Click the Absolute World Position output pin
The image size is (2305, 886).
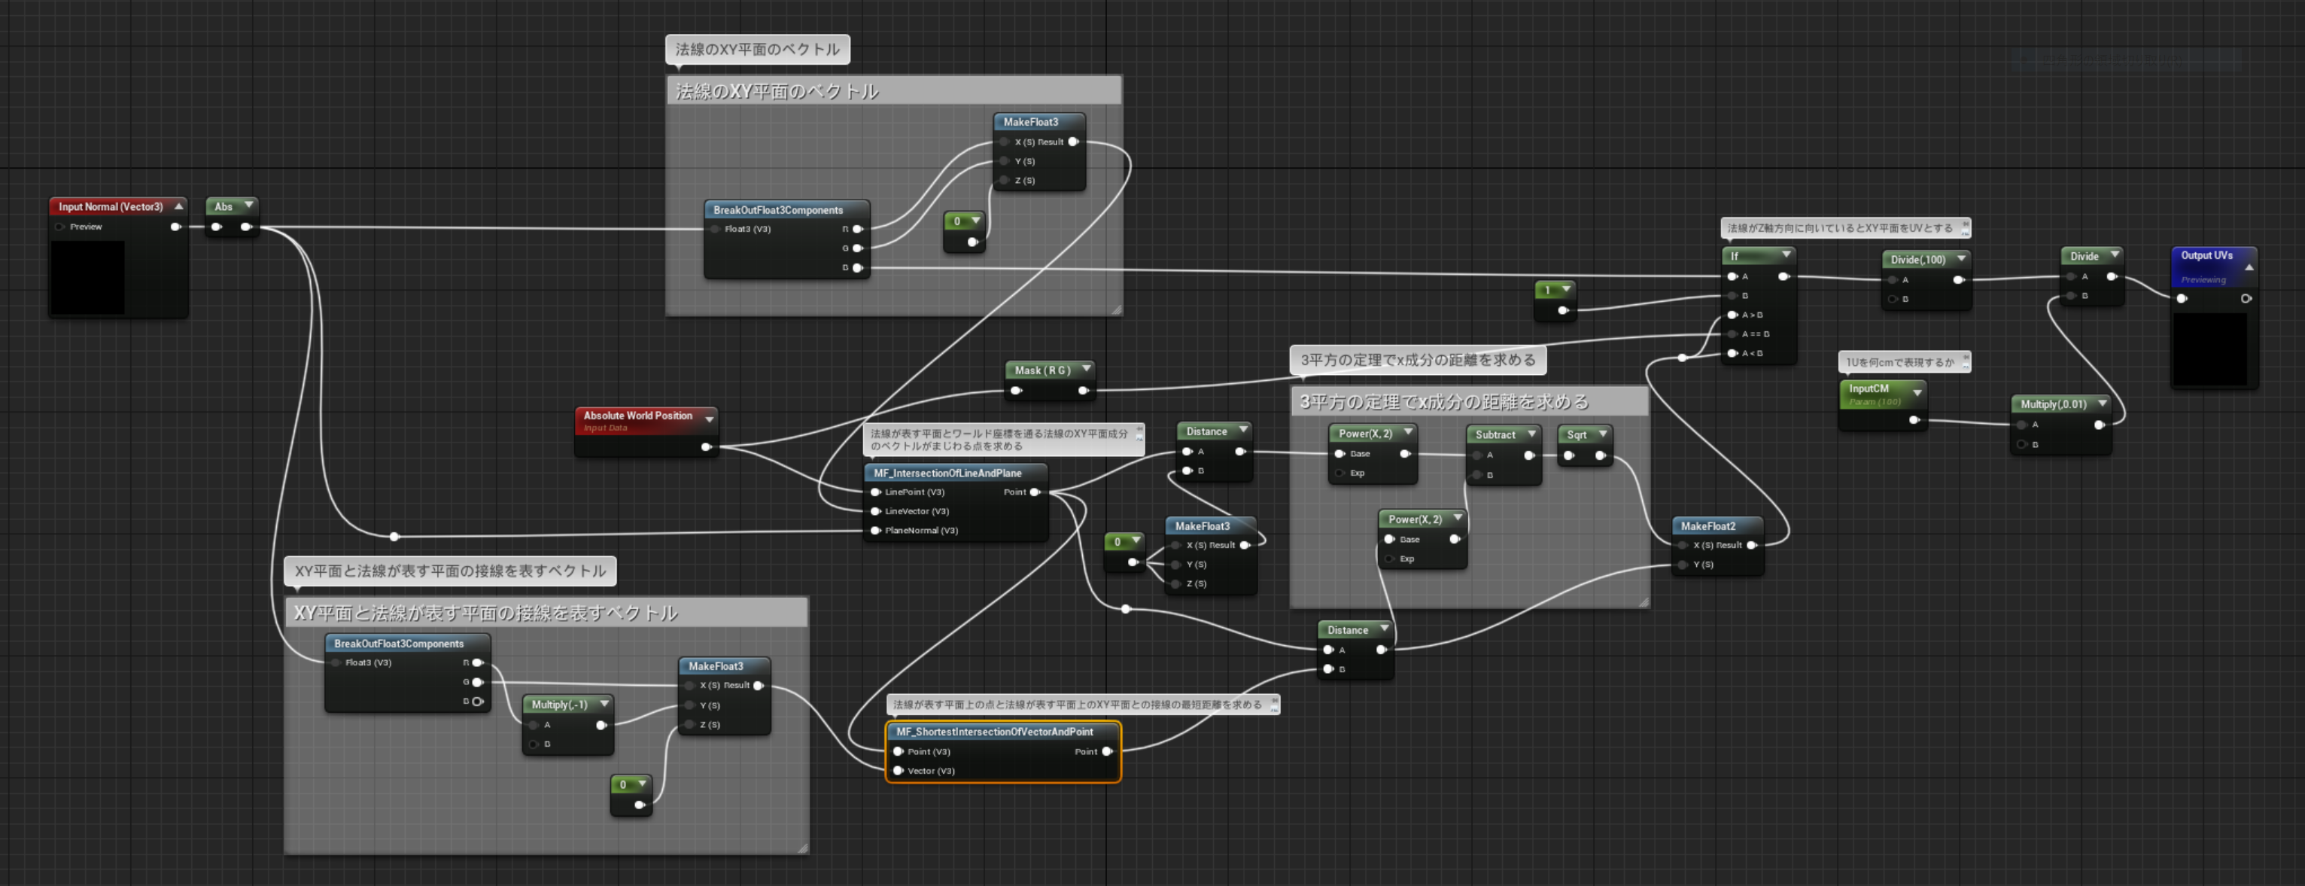[706, 446]
